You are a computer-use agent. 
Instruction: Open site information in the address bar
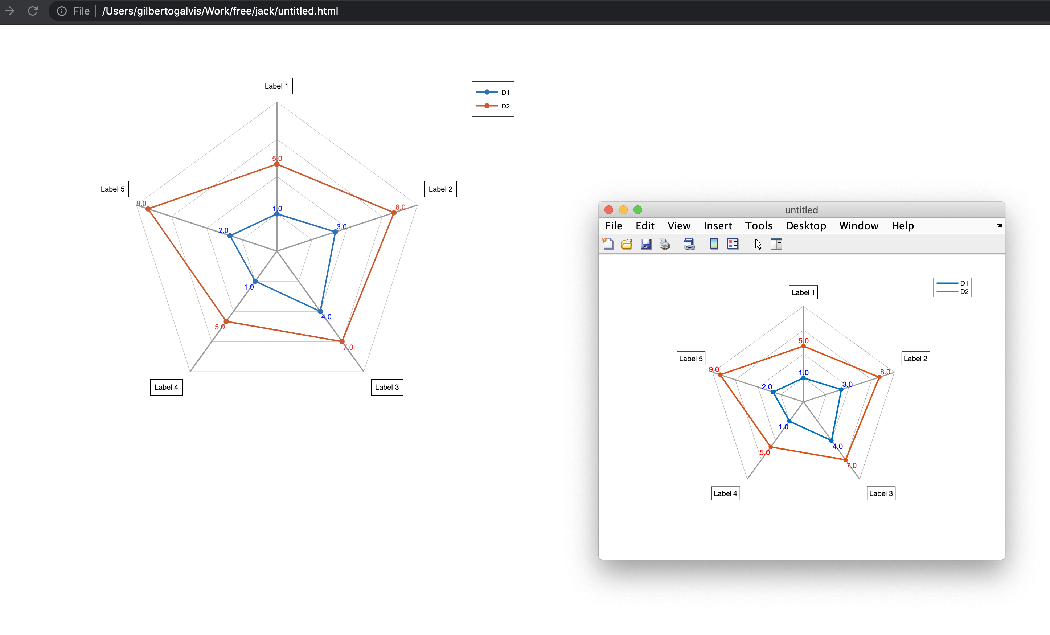pos(62,11)
